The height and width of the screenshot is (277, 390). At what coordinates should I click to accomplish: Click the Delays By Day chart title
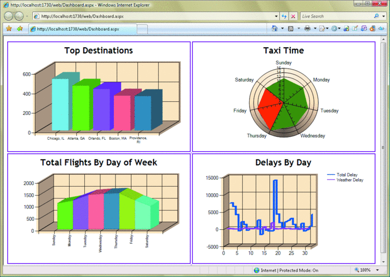[283, 162]
